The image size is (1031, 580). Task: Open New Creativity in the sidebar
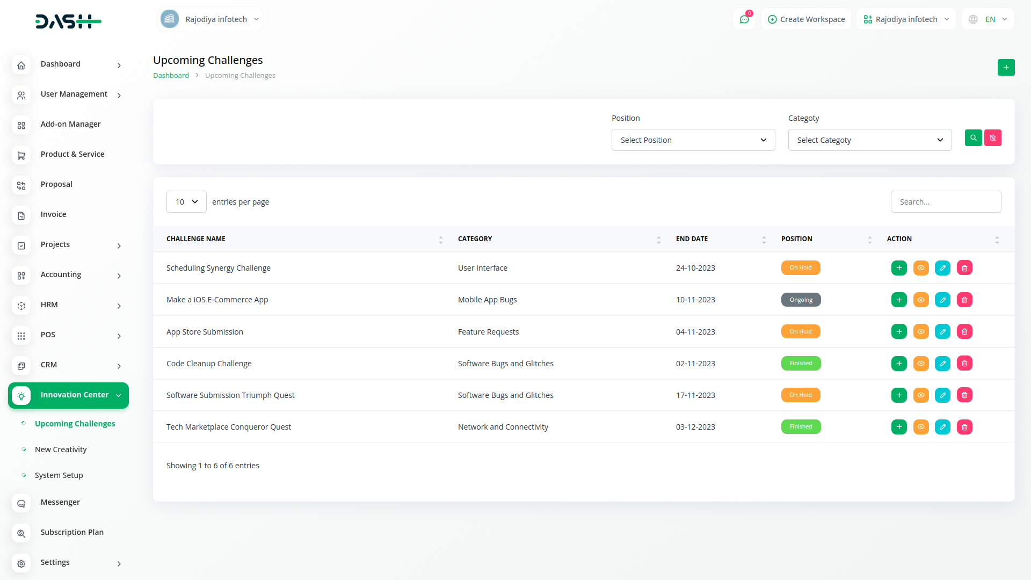point(61,450)
